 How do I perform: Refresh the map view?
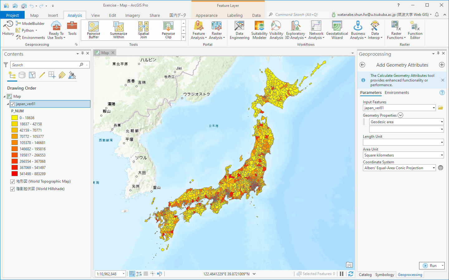click(x=351, y=274)
